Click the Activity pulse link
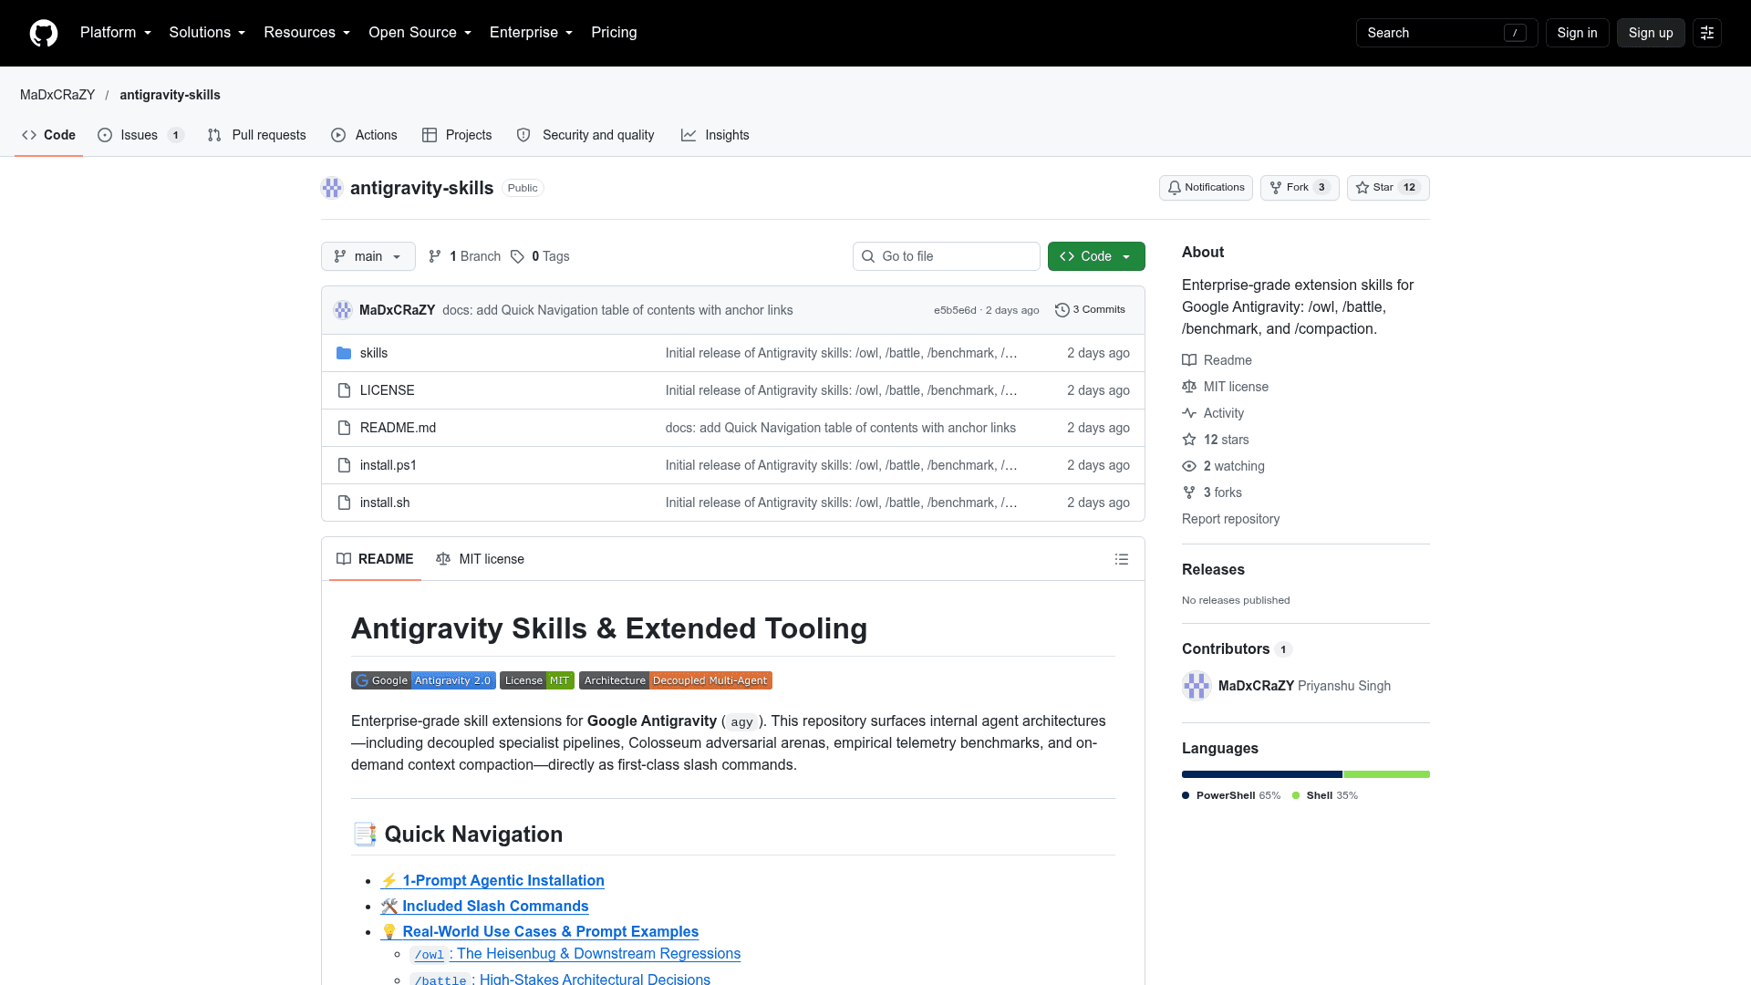Viewport: 1751px width, 985px height. pyautogui.click(x=1213, y=413)
